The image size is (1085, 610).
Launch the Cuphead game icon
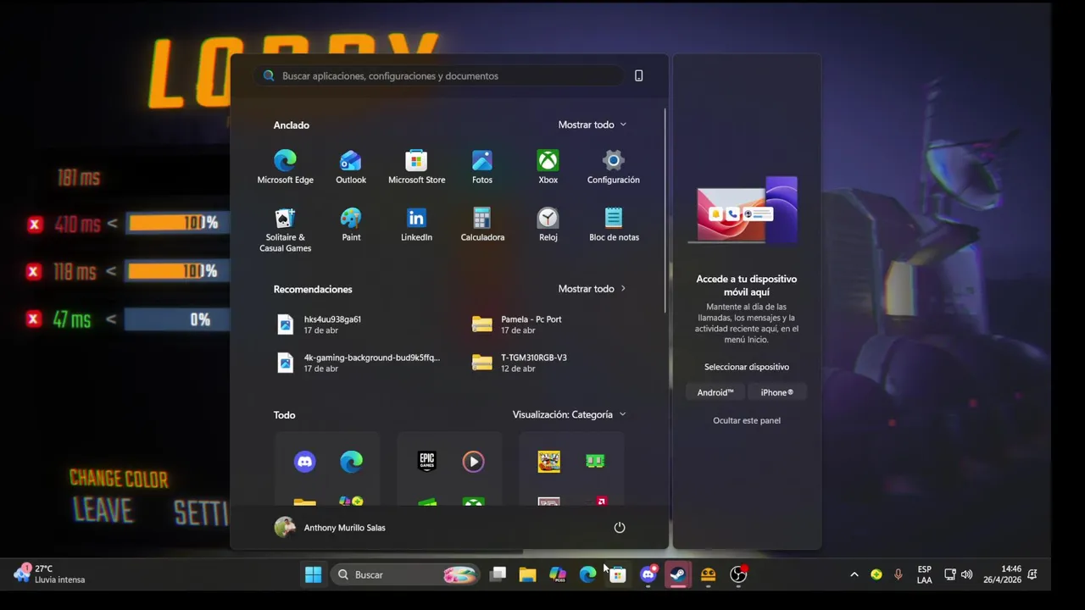click(549, 461)
